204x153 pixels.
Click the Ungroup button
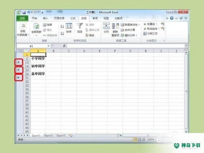pos(151,29)
